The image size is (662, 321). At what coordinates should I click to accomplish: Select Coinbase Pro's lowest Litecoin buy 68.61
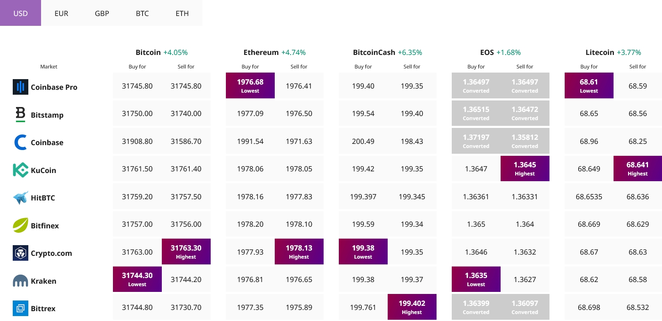[589, 86]
